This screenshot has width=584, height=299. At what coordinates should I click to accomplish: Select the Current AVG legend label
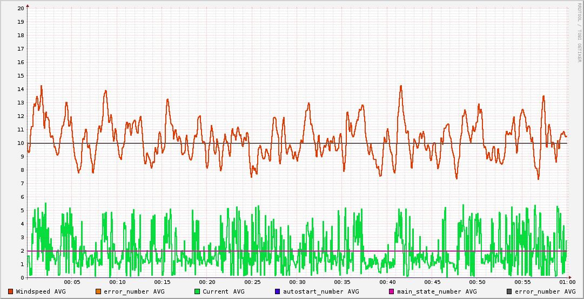(223, 291)
